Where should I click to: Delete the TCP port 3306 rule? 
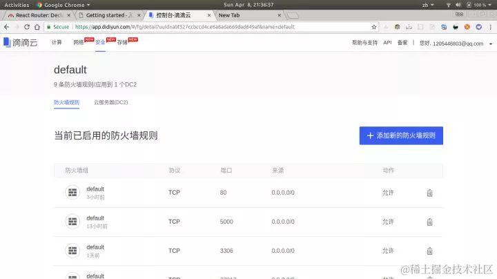pos(429,251)
